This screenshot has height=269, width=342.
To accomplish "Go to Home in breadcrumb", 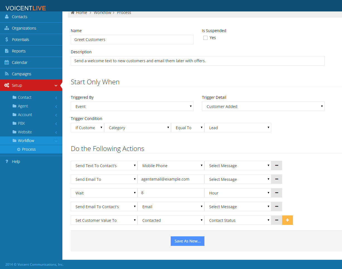I will (x=81, y=13).
